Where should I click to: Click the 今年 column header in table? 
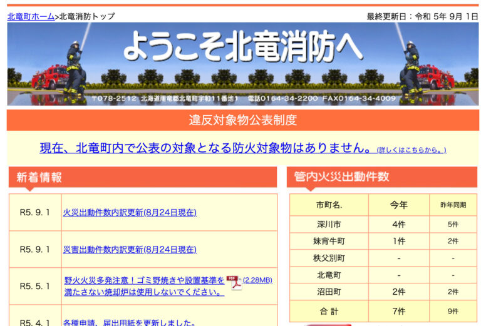(398, 205)
